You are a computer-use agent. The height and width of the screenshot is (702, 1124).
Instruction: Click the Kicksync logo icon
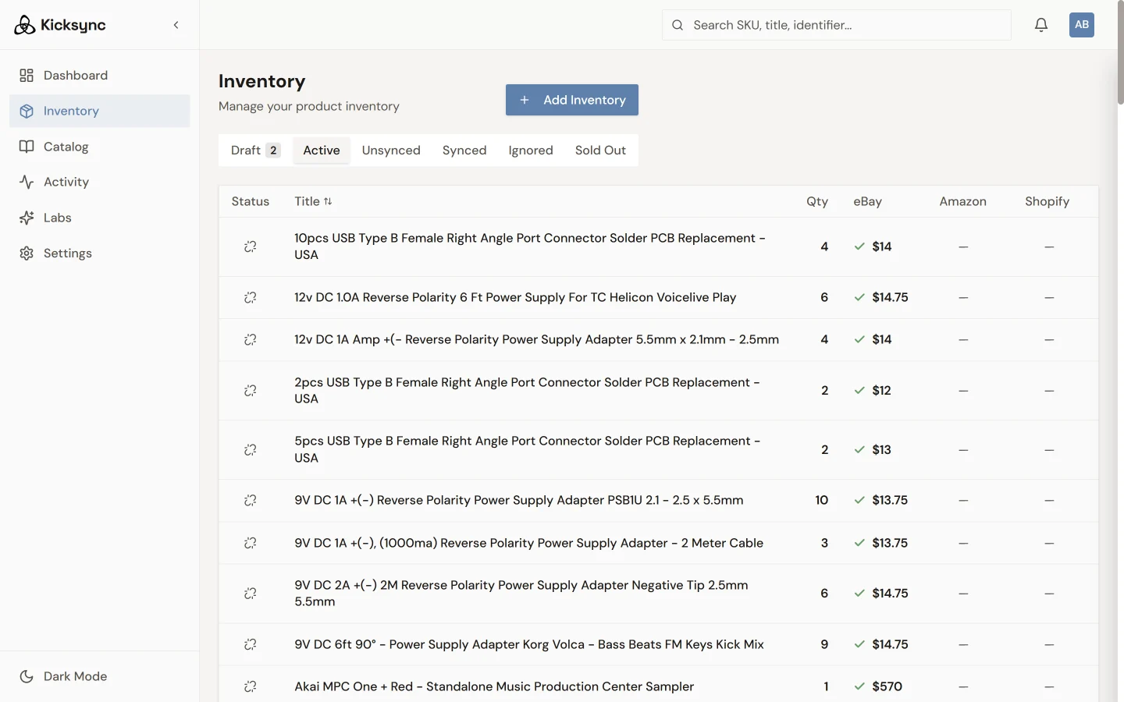coord(25,25)
